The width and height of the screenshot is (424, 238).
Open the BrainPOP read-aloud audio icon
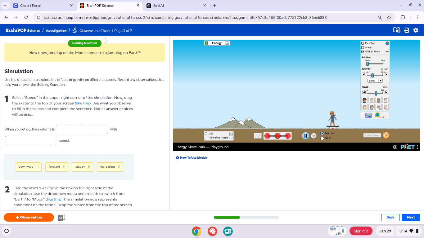[397, 30]
